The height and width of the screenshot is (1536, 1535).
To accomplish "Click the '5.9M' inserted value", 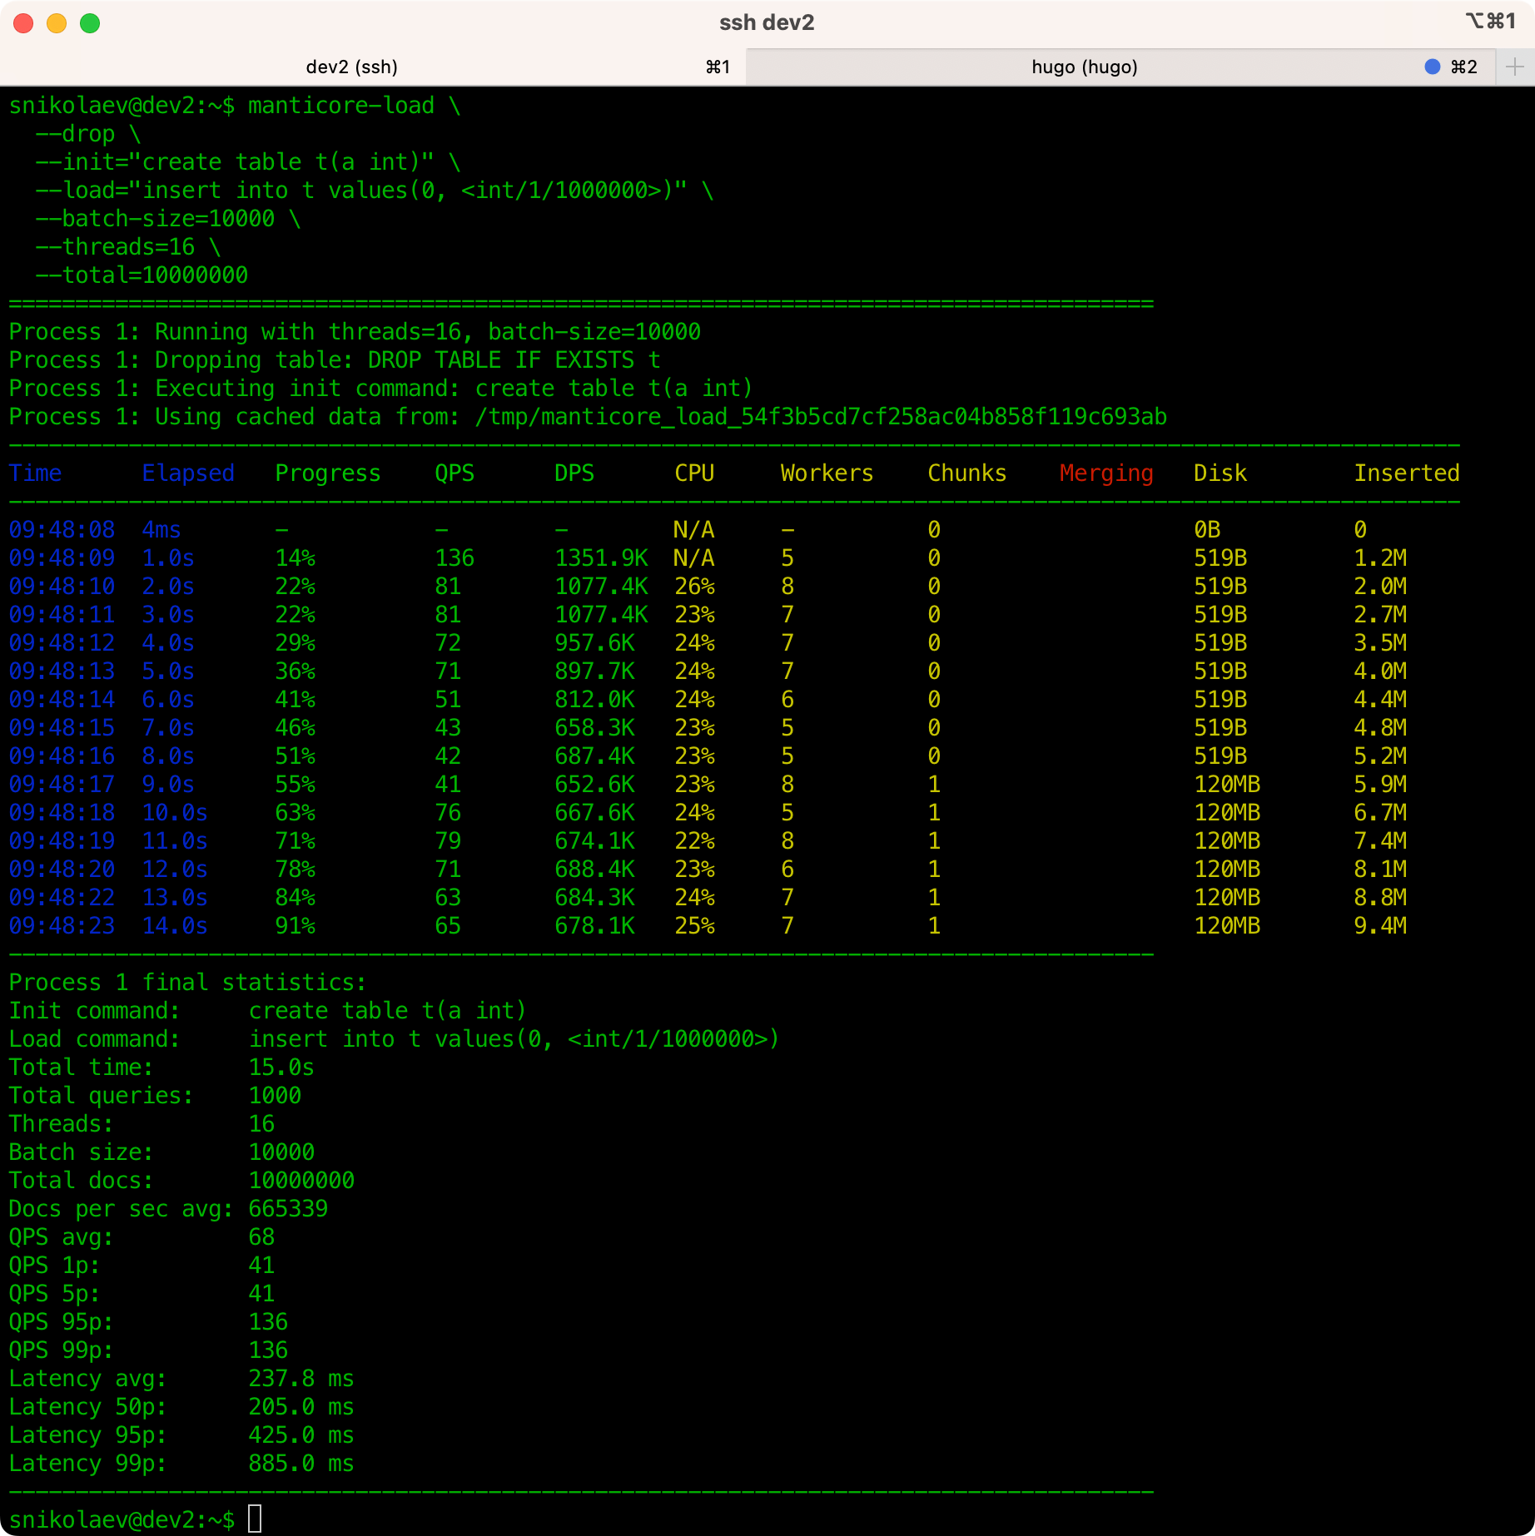I will [x=1380, y=785].
